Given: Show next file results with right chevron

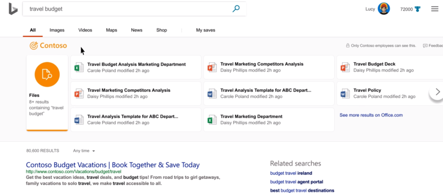Looking at the screenshot, I should pyautogui.click(x=437, y=92).
